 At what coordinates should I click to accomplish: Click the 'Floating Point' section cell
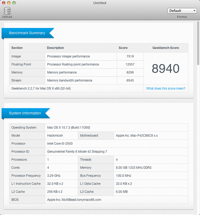(27, 65)
